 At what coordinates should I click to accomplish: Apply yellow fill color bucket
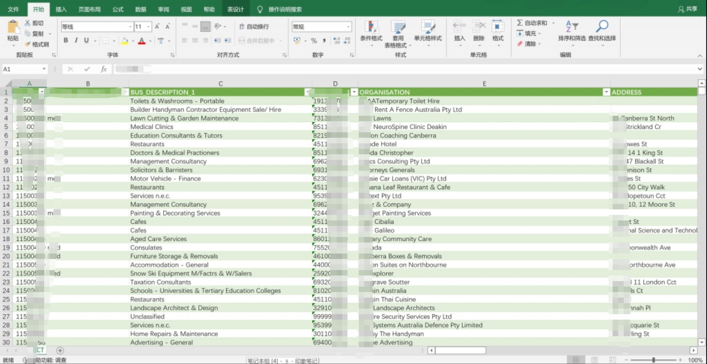coord(125,41)
